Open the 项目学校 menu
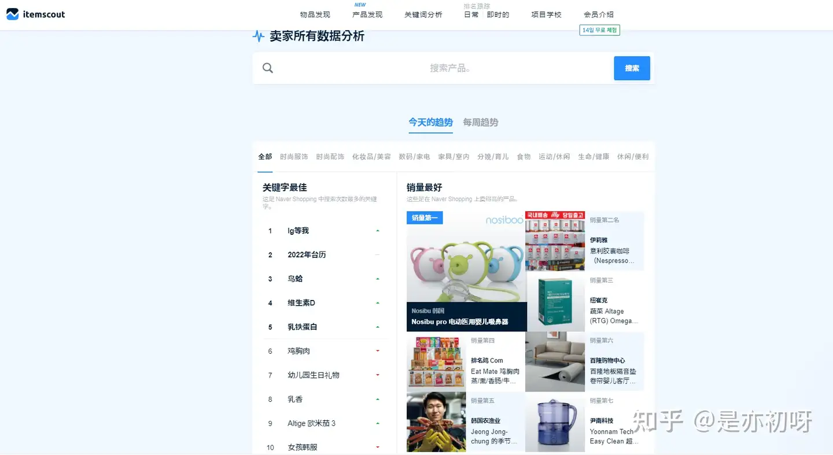Viewport: 833px width, 455px height. point(547,14)
